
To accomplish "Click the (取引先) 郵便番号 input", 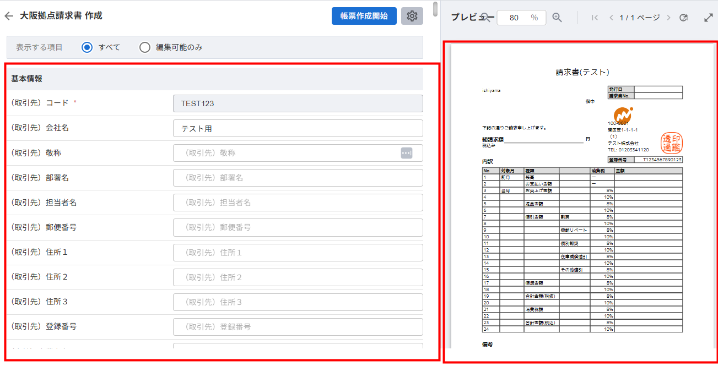I will coord(298,227).
